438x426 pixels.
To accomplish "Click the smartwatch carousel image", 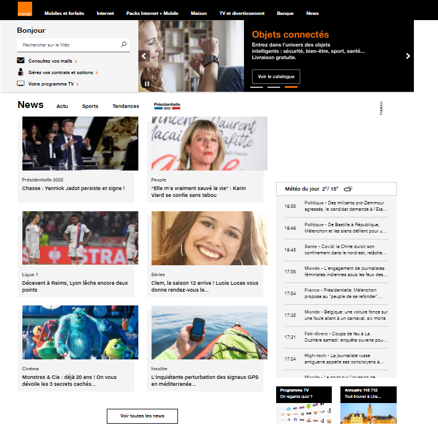I will click(x=191, y=56).
